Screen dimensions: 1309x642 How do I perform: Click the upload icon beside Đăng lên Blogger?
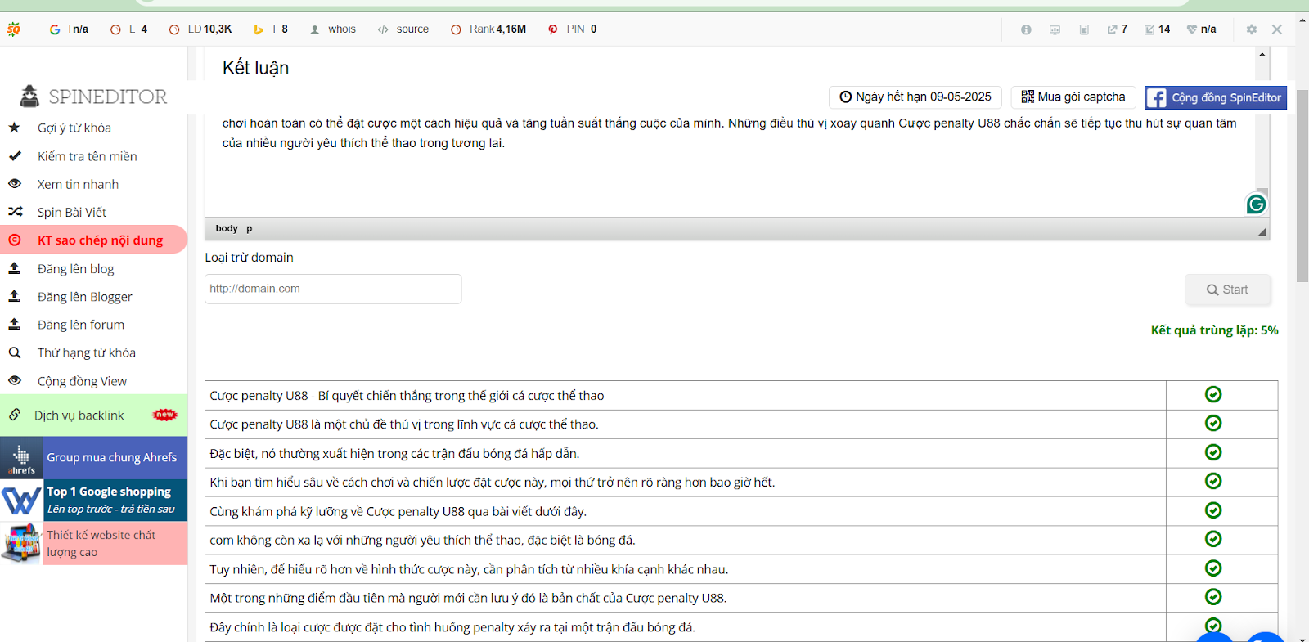14,295
